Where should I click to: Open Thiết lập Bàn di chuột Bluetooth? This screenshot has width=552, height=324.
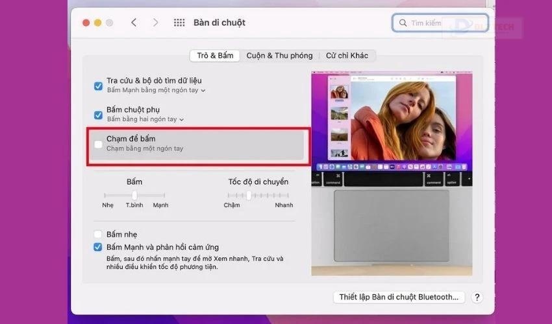399,297
